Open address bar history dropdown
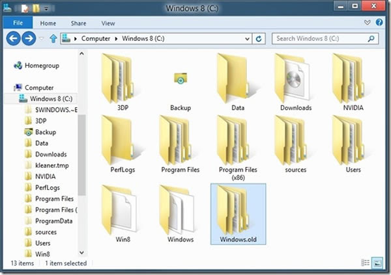 tap(247, 39)
